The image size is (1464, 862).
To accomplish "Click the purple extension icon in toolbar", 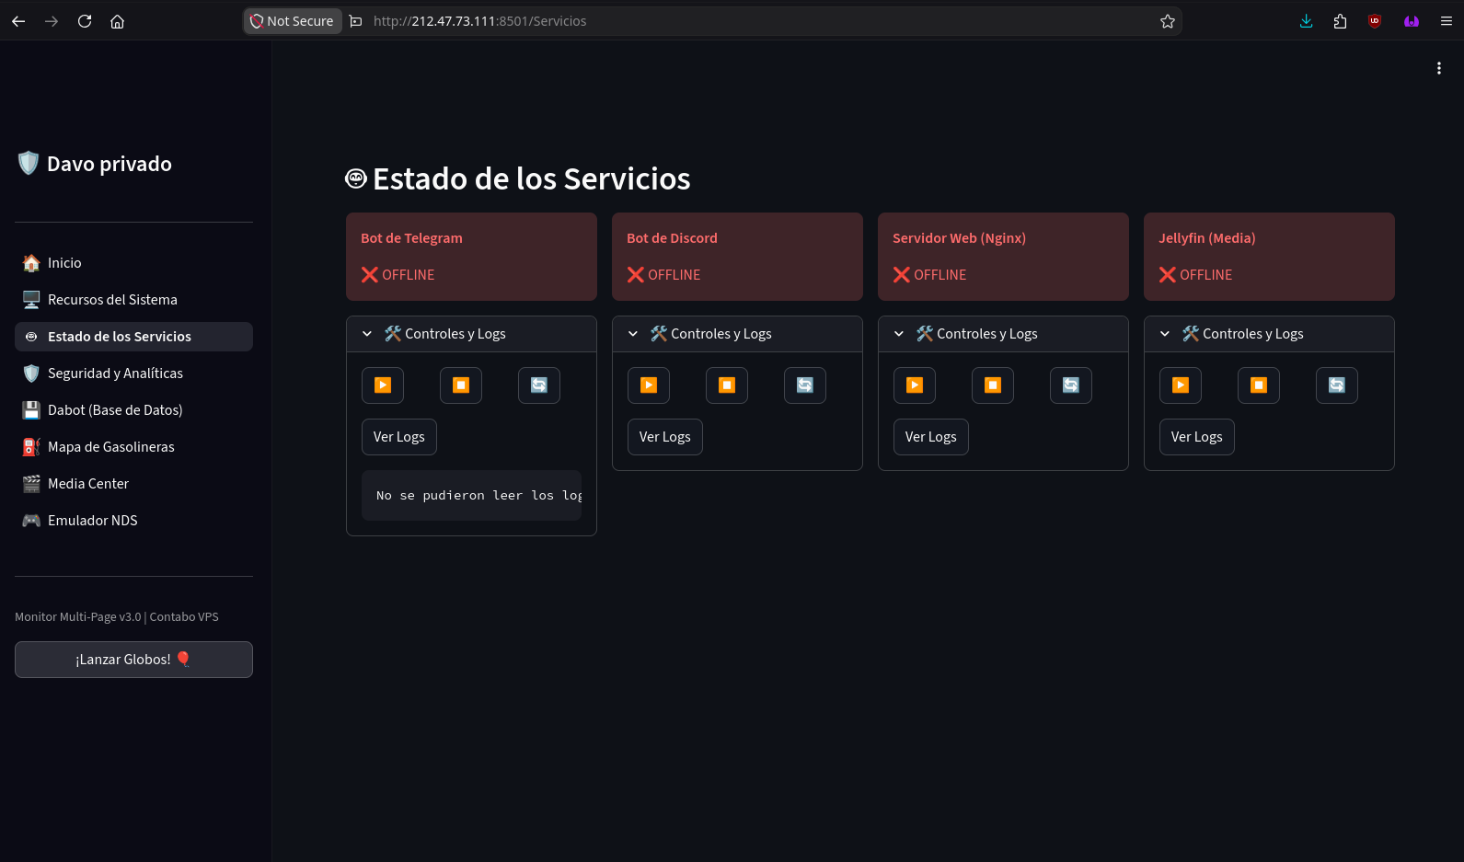I will pyautogui.click(x=1411, y=21).
